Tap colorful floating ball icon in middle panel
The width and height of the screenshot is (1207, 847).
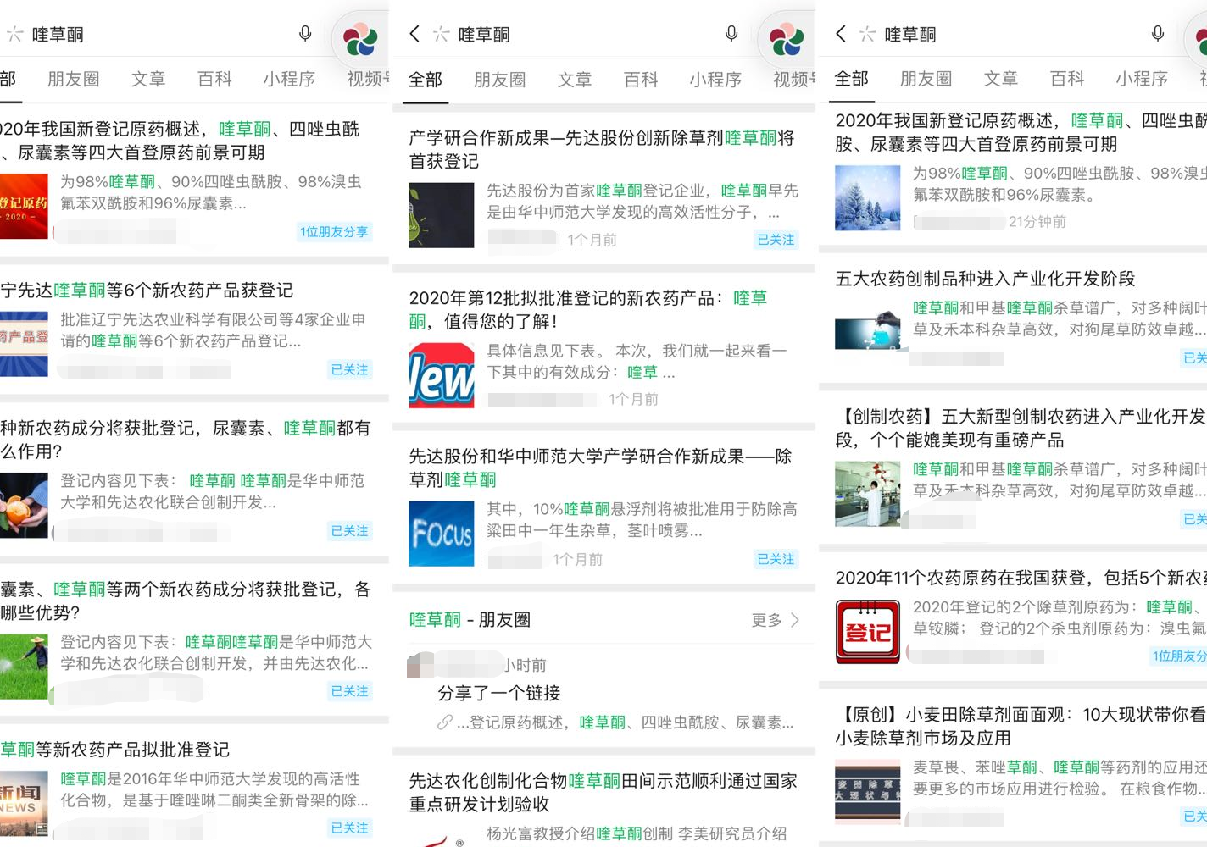click(786, 39)
